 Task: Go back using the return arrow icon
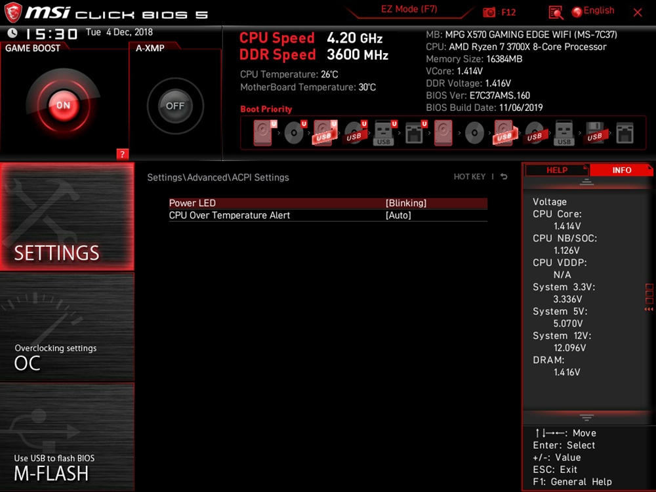click(x=504, y=176)
